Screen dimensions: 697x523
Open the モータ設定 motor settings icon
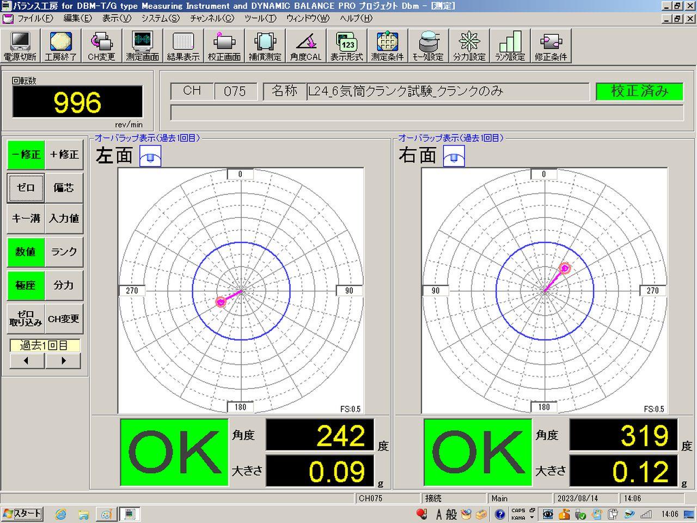[428, 46]
